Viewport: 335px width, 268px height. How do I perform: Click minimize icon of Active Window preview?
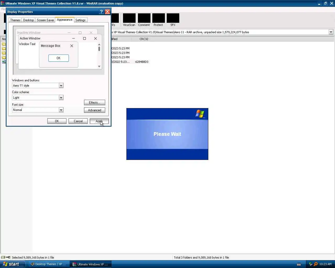coord(74,38)
